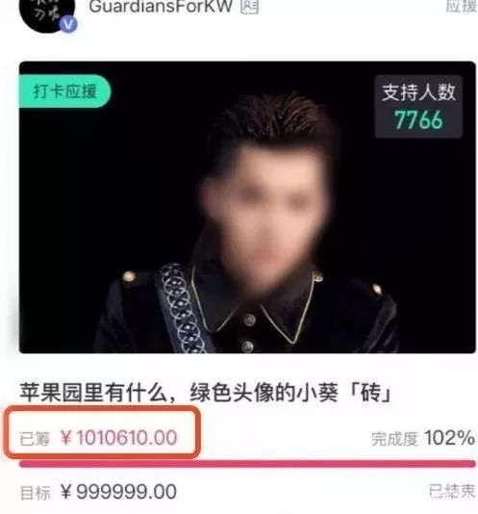Image resolution: width=478 pixels, height=514 pixels.
Task: Select the green 打卡应援 tag
Action: (x=64, y=91)
